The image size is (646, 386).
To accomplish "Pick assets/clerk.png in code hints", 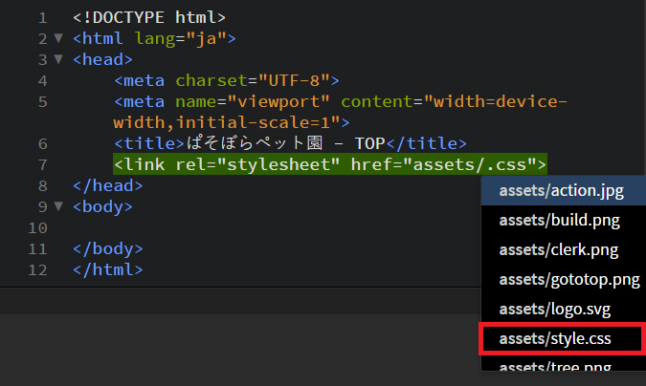I will [x=558, y=250].
